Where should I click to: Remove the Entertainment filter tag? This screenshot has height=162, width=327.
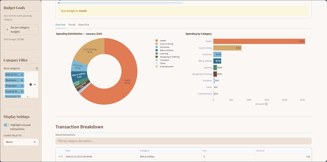click(22, 86)
